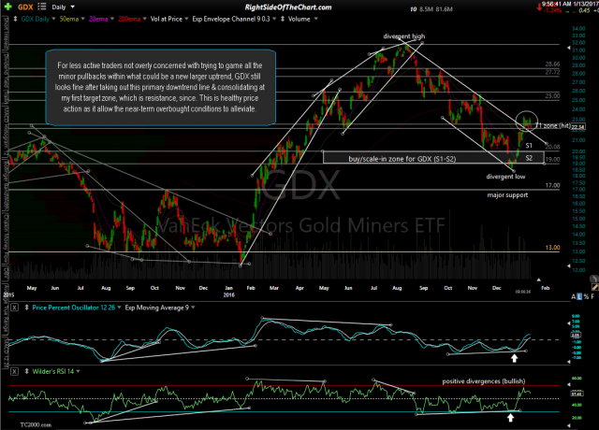This screenshot has width=599, height=430.
Task: Click the 27.72 price level label
Action: click(552, 72)
